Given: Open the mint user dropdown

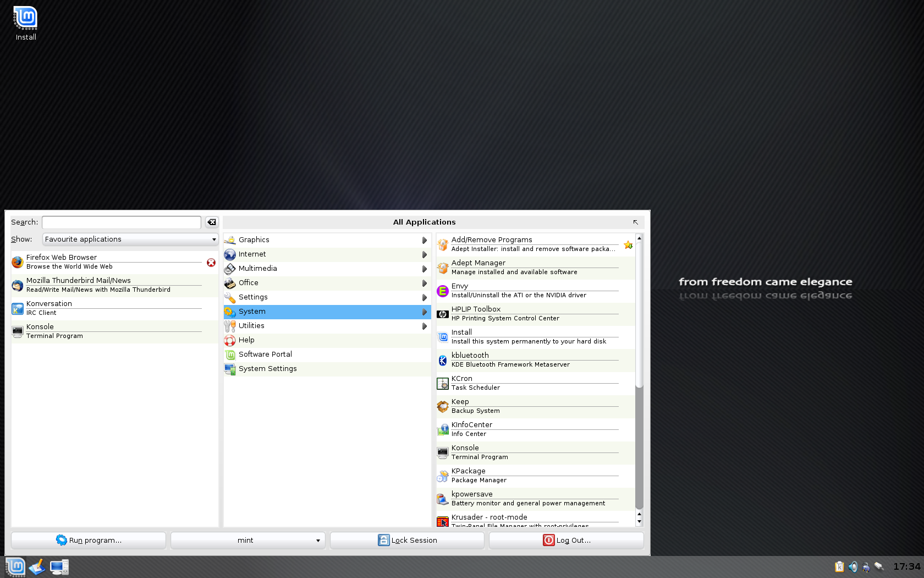Looking at the screenshot, I should (248, 541).
